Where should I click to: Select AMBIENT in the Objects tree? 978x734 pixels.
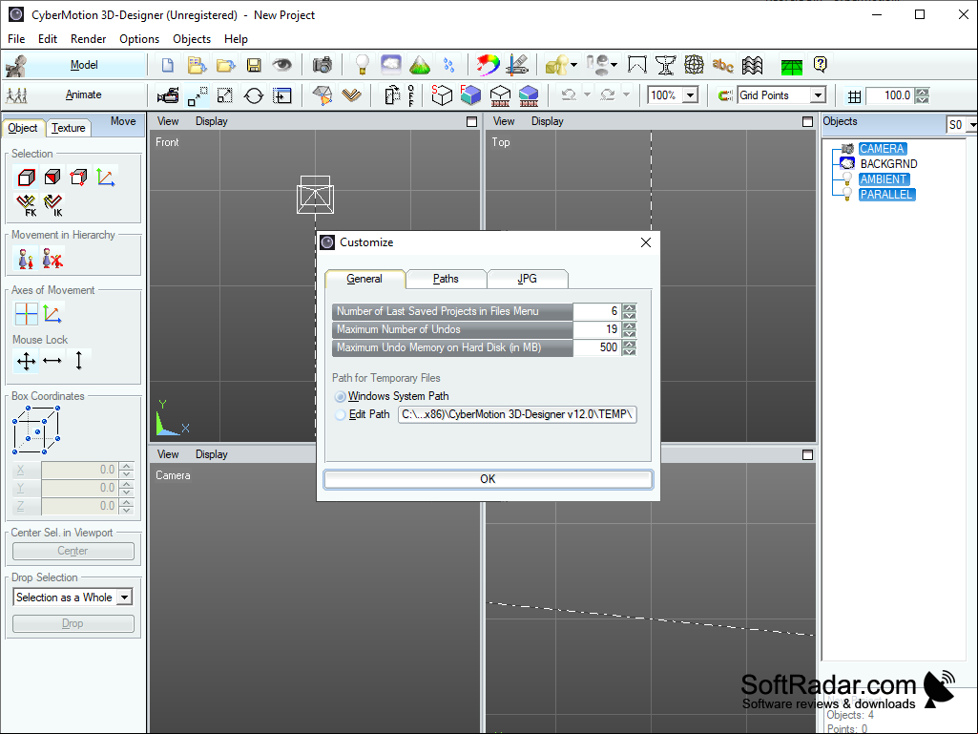coord(884,179)
